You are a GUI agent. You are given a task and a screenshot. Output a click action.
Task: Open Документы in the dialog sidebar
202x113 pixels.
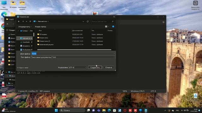tap(26, 46)
